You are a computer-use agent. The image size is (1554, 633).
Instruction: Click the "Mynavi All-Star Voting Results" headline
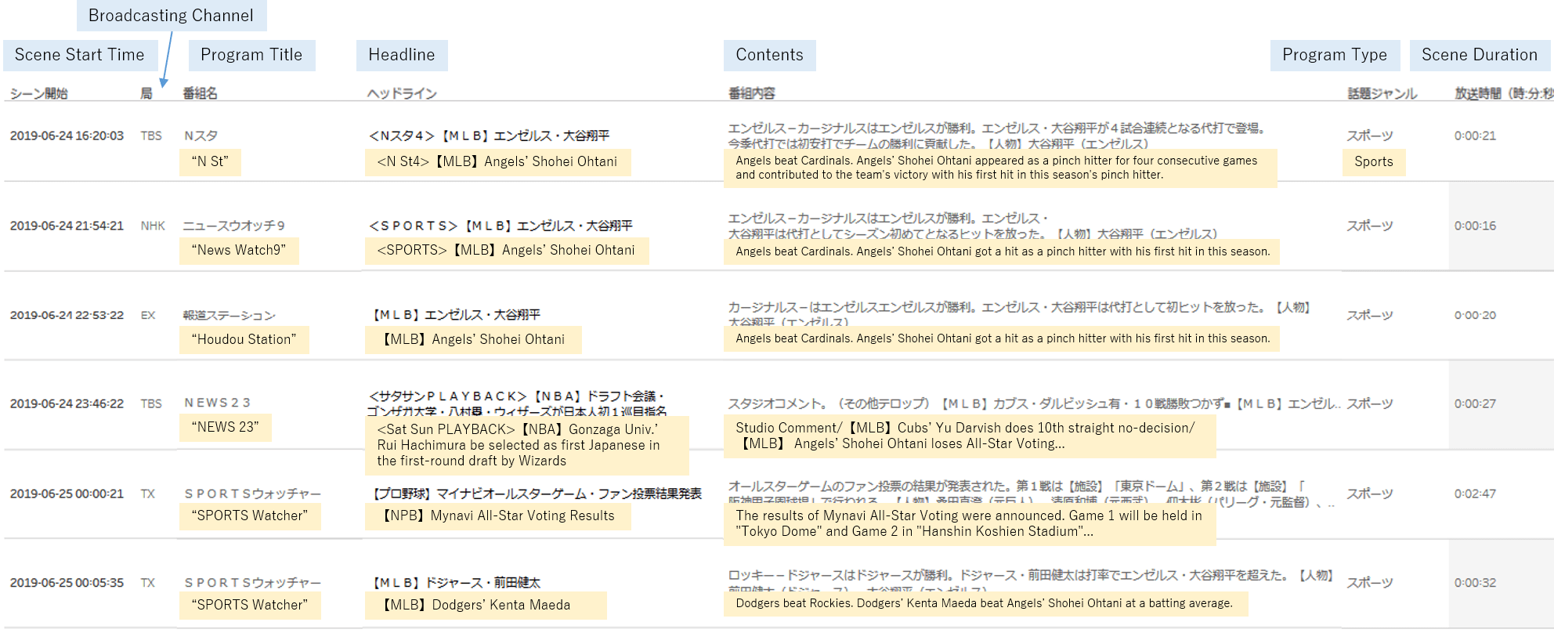(x=498, y=515)
